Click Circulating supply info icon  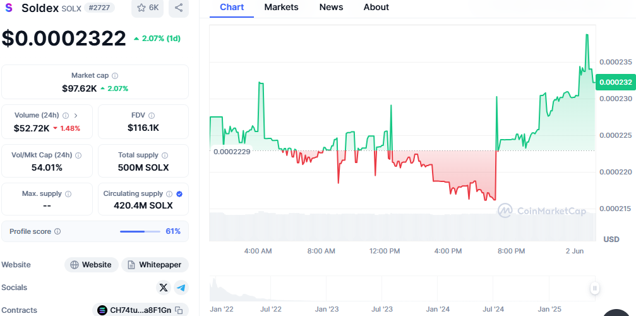[x=169, y=194]
